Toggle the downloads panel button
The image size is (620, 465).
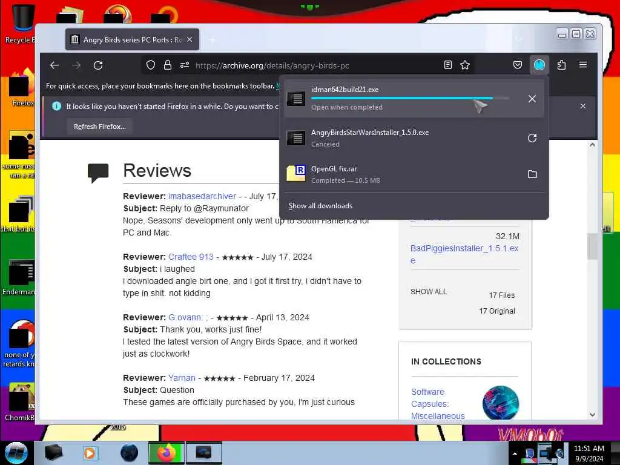tap(539, 65)
